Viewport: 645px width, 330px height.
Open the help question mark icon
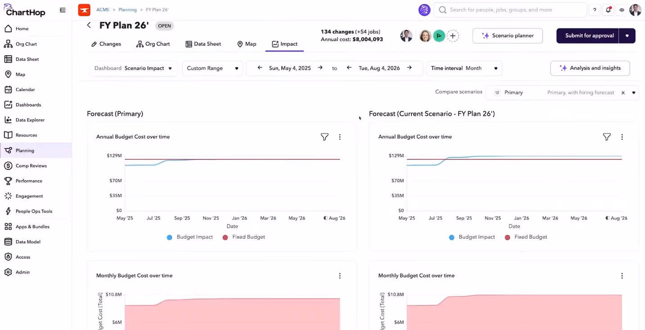(595, 10)
